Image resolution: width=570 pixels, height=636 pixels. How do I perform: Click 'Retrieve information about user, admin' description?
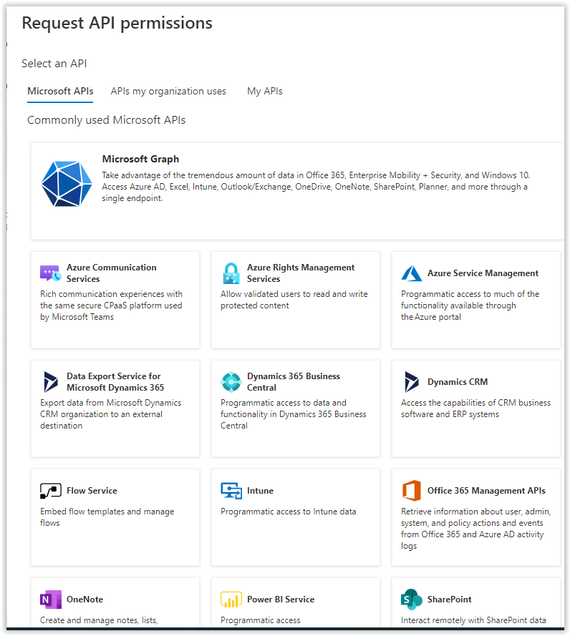pos(475,529)
